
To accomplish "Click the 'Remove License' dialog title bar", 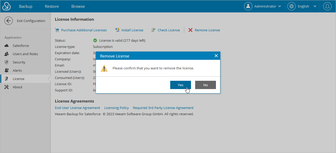I will click(158, 56).
